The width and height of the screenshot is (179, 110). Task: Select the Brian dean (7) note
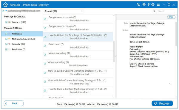click(78, 46)
